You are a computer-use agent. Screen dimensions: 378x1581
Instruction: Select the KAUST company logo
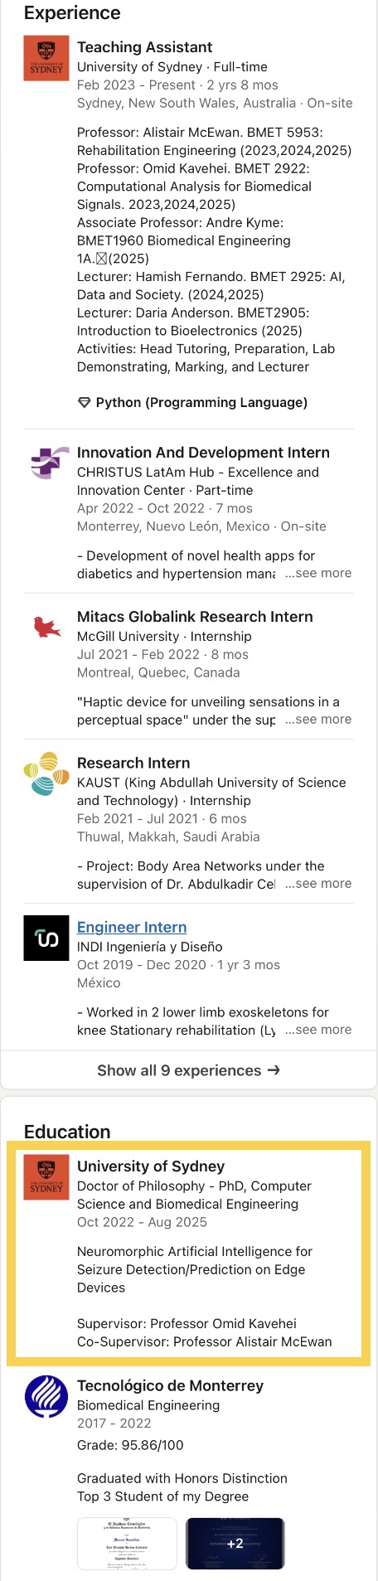tap(46, 774)
